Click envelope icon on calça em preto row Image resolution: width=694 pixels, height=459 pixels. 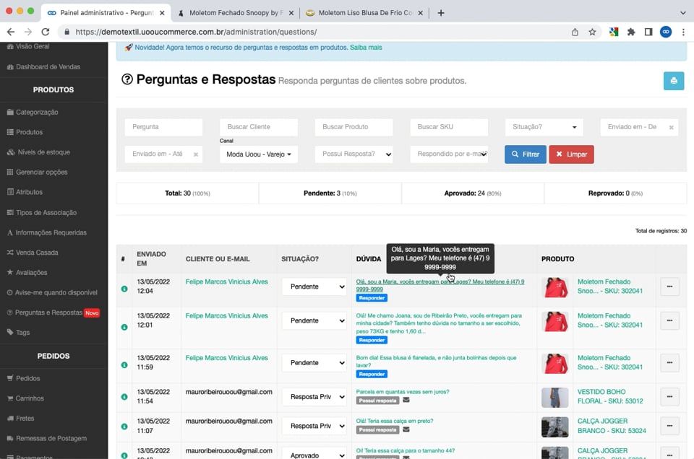click(406, 429)
